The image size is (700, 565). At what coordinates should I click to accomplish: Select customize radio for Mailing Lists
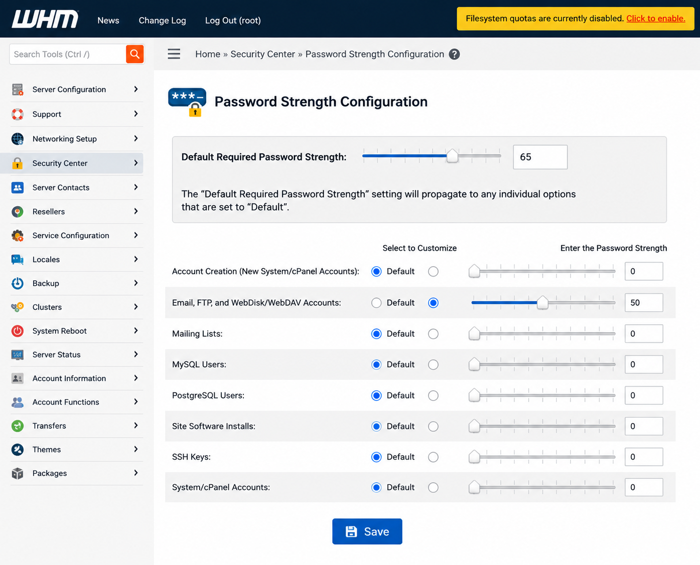coord(433,333)
